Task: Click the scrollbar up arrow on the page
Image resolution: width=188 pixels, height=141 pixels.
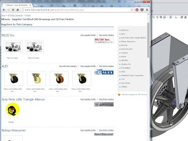Action: (148, 14)
